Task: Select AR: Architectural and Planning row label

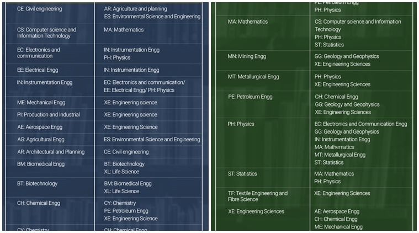Action: (51, 152)
